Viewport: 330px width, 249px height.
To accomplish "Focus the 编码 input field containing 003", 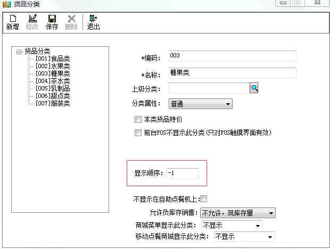I will [233, 56].
